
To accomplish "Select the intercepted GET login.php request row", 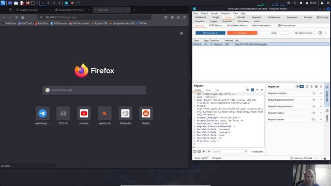I will tap(261, 44).
